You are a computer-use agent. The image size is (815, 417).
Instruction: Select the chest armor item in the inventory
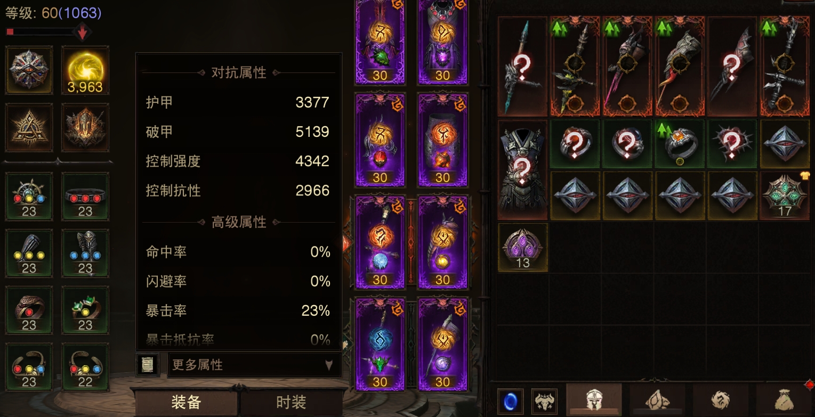point(523,170)
